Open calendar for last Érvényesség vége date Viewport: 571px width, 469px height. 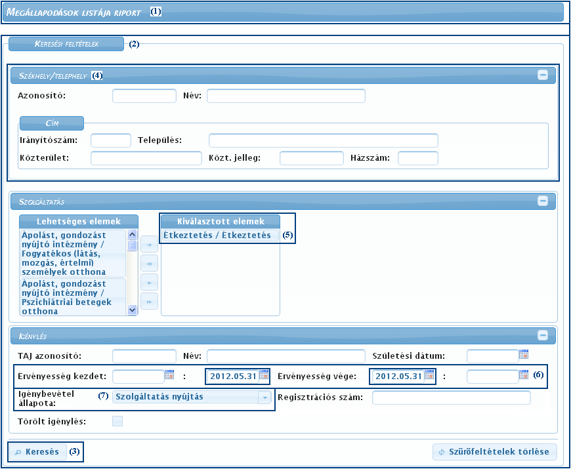pyautogui.click(x=524, y=375)
